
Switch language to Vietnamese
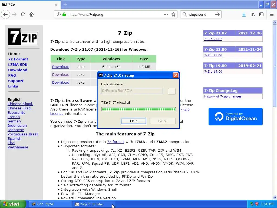18,147
